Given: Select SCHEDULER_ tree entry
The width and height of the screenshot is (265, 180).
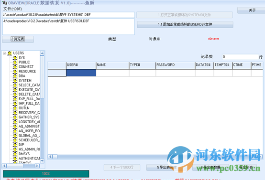Looking at the screenshot, I should coord(29,140).
